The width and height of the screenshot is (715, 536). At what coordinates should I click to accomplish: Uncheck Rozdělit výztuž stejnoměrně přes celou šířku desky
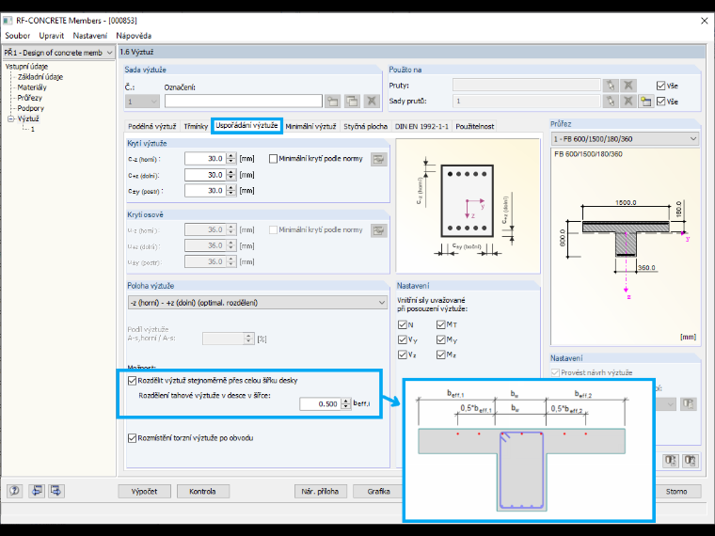pyautogui.click(x=133, y=380)
